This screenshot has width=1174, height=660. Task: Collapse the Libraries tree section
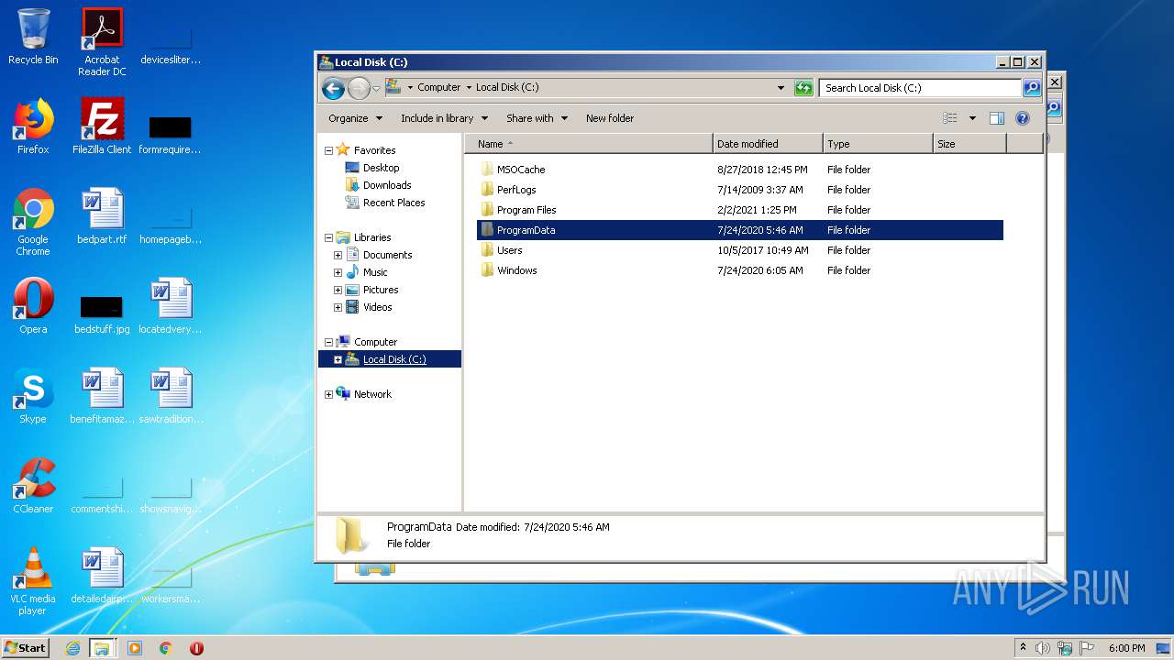(x=329, y=237)
